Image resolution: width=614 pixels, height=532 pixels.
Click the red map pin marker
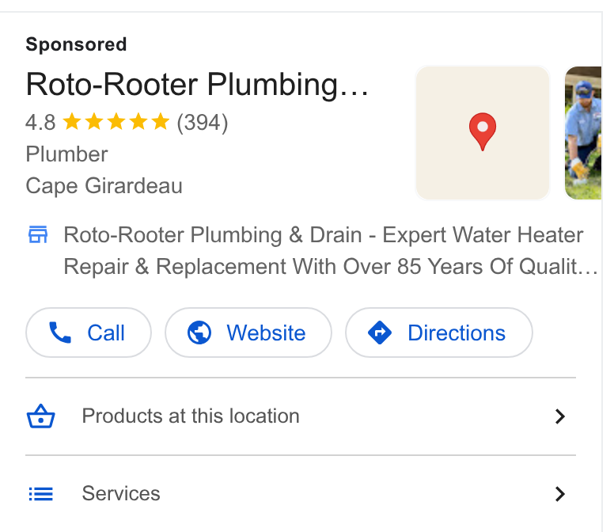pyautogui.click(x=483, y=131)
